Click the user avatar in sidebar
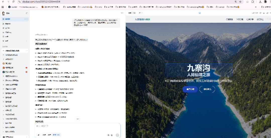Viewport: 271px width, 138px height. click(x=3, y=13)
